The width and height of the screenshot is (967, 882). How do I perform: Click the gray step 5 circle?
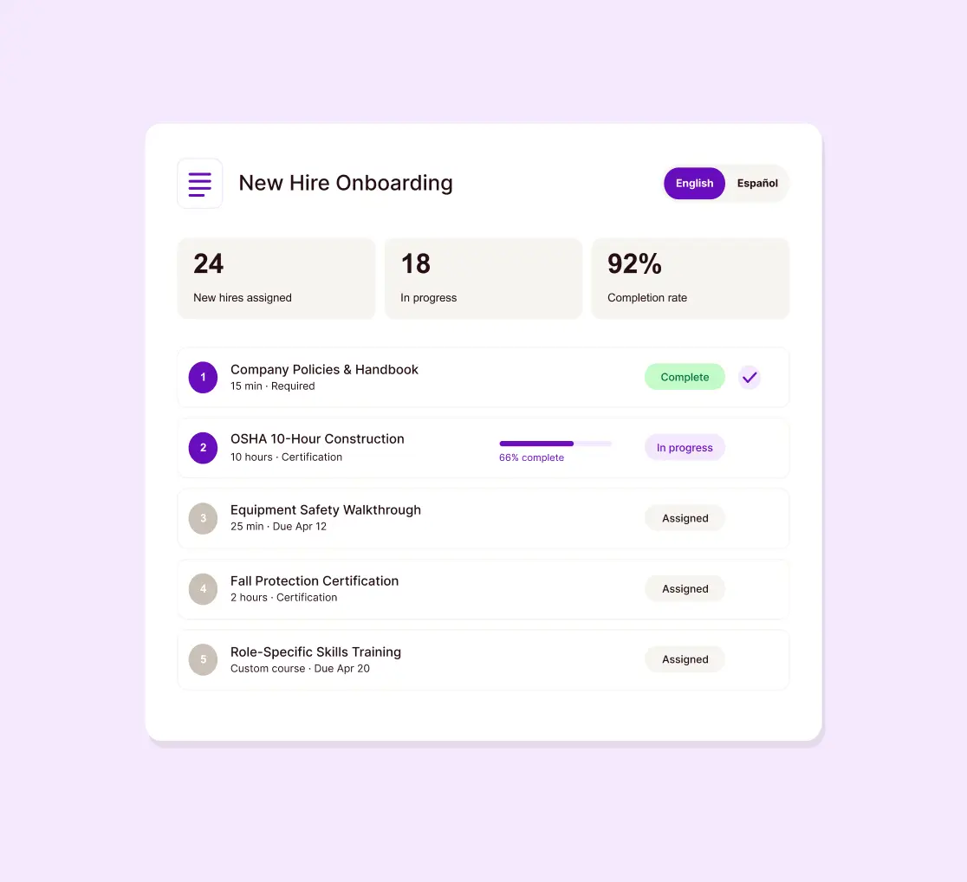203,659
